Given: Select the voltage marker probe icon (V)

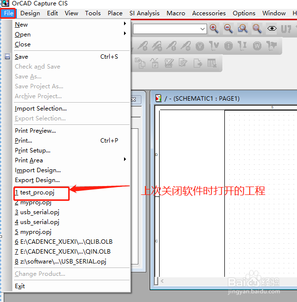Looking at the screenshot, I should [143, 46].
